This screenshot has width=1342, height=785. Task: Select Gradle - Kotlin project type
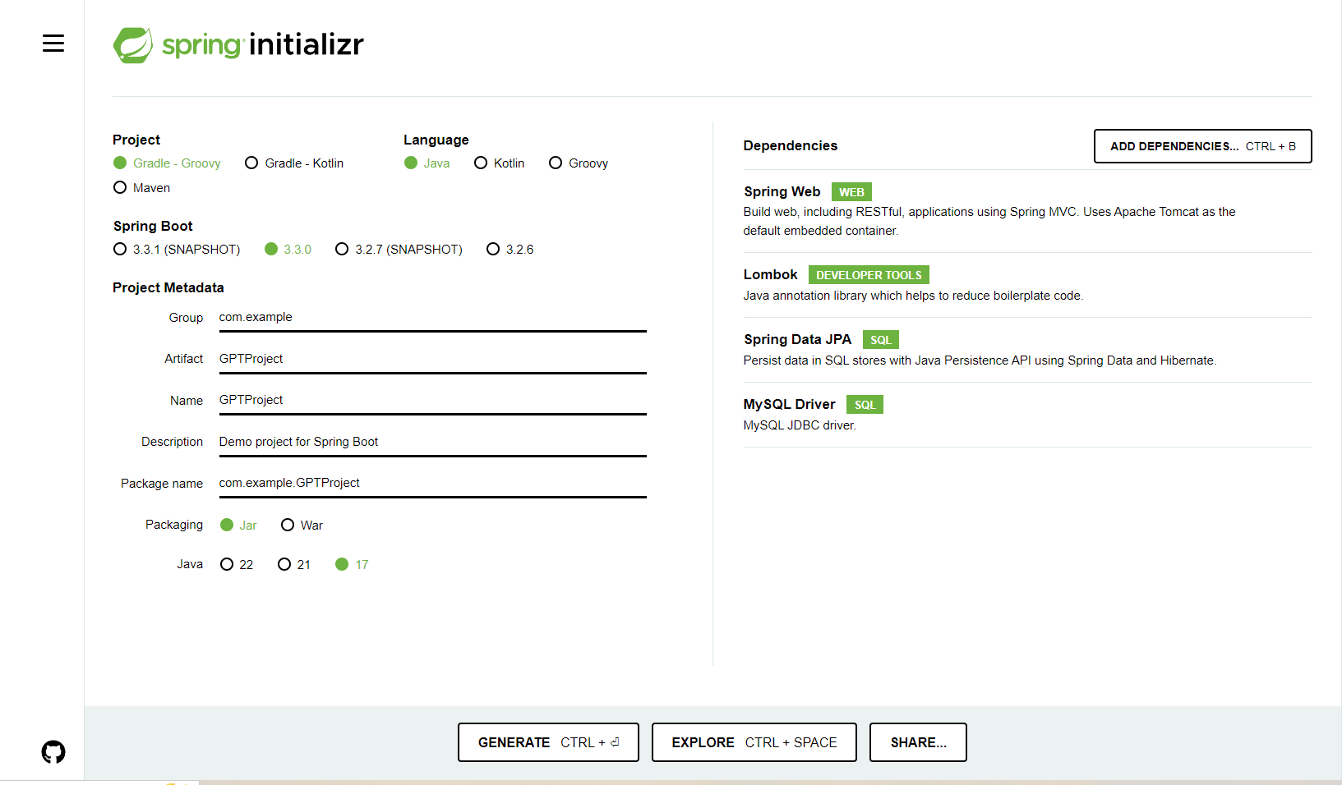click(294, 163)
